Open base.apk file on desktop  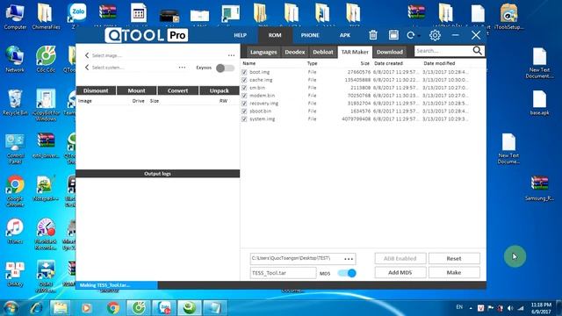point(539,103)
